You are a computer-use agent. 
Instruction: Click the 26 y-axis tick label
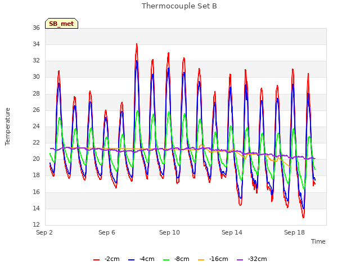[x=36, y=110]
